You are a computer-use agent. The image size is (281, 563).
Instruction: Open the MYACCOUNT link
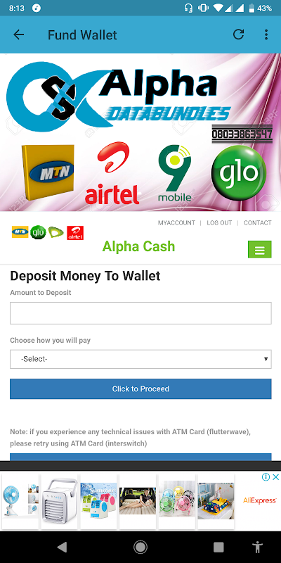[x=176, y=223]
